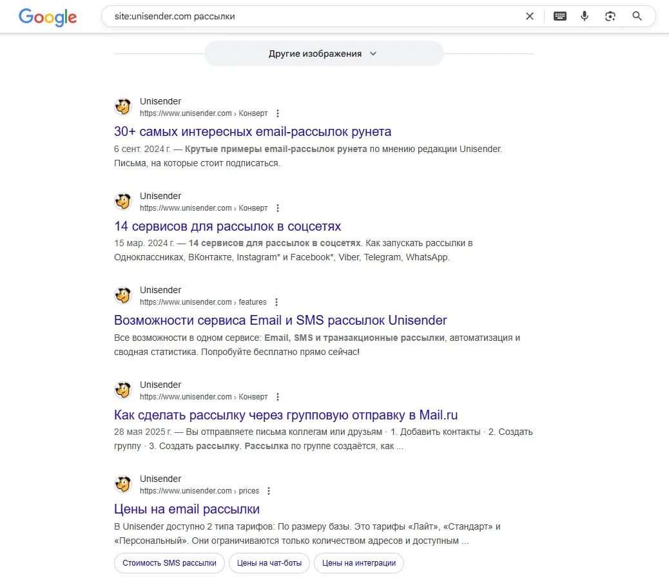Open the on-screen keyboard input tool
Viewport: 669px width, 585px height.
(560, 17)
